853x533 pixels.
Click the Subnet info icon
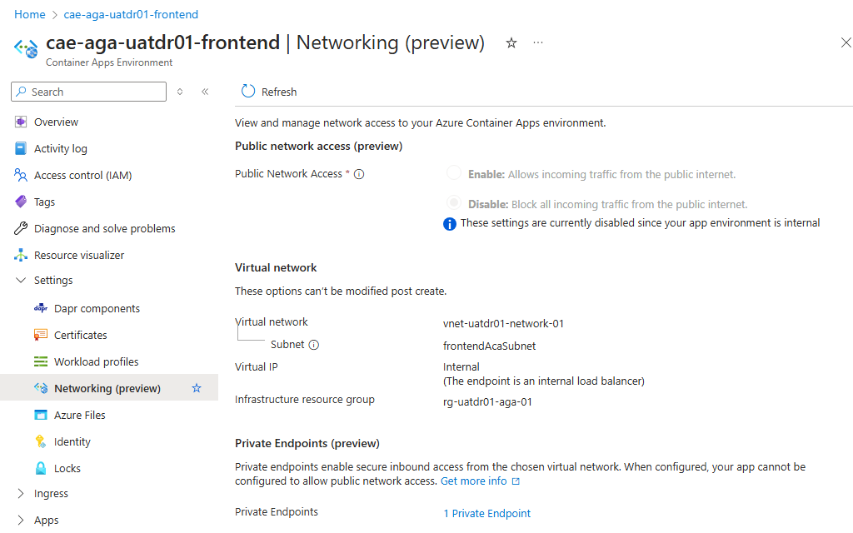[x=314, y=345]
